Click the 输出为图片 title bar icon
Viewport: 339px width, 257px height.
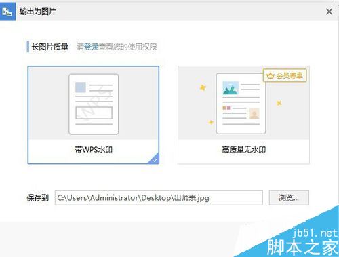tap(7, 12)
